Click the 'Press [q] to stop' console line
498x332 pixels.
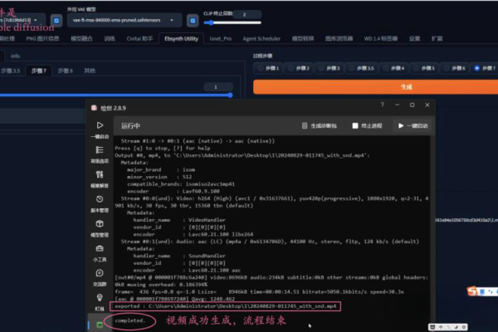click(x=163, y=148)
